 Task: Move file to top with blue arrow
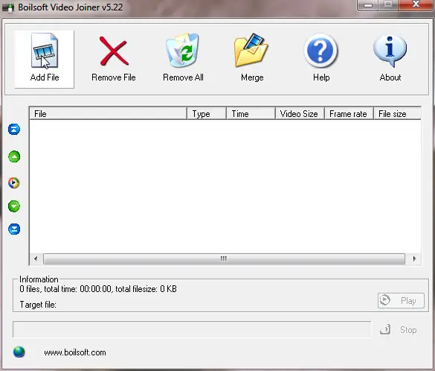[14, 129]
